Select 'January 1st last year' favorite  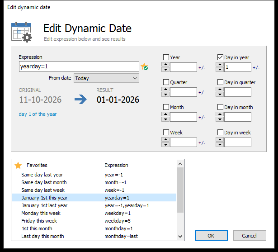[94, 205]
